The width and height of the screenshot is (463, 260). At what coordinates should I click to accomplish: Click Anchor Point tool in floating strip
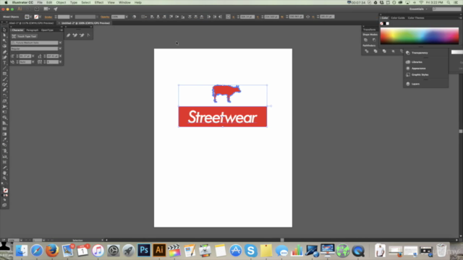(88, 35)
